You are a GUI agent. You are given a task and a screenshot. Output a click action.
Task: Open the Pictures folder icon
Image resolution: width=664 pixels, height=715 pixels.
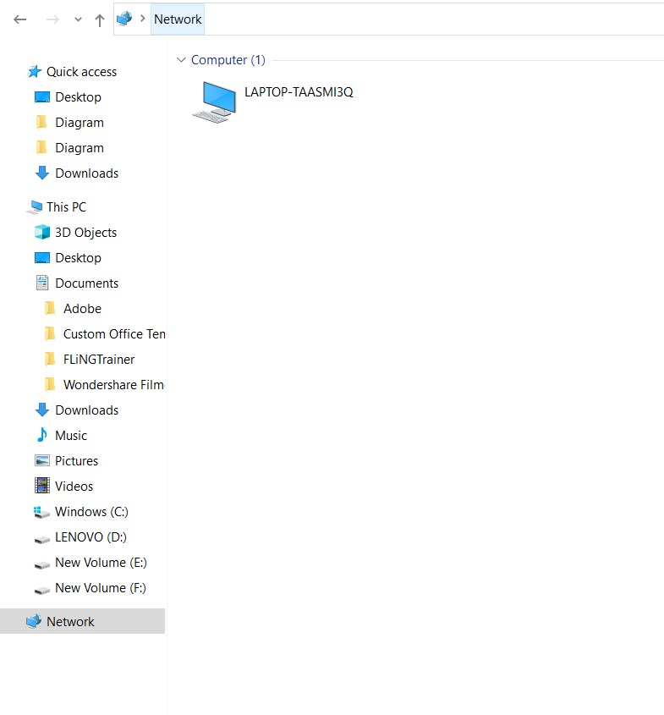pyautogui.click(x=42, y=461)
